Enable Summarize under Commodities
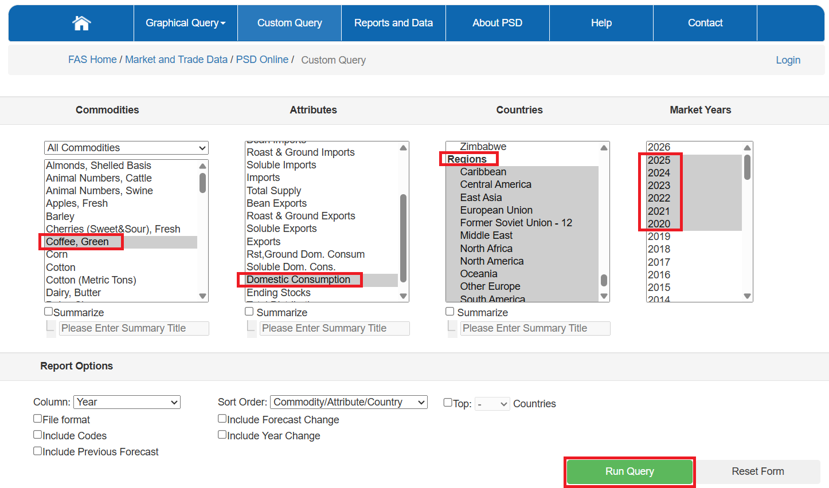Screen dimensions: 829x488 (49, 312)
